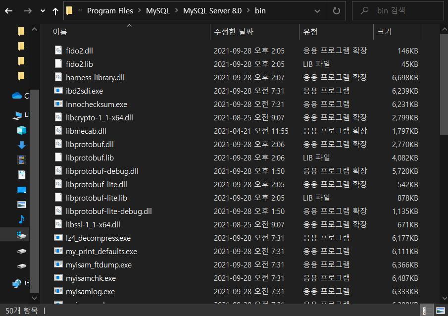The image size is (448, 316).
Task: Select fido2.dll file icon
Action: tap(58, 51)
